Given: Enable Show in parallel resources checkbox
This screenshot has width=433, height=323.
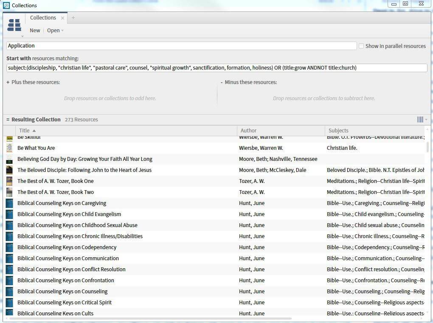Looking at the screenshot, I should coord(361,46).
